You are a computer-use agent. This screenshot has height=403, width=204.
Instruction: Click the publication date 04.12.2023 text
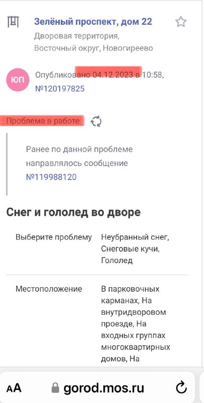[113, 75]
